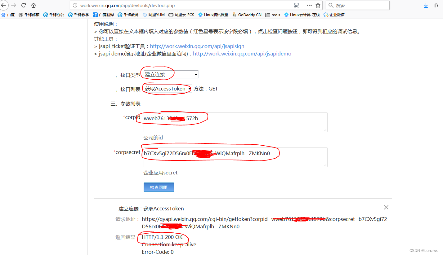Click the browser forward arrow
Viewport: 443px width, 255px height.
click(x=14, y=5)
